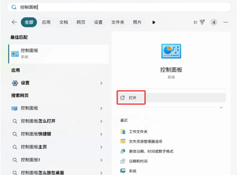Switch to the 文档 filter tab
The height and width of the screenshot is (175, 240).
coord(63,22)
